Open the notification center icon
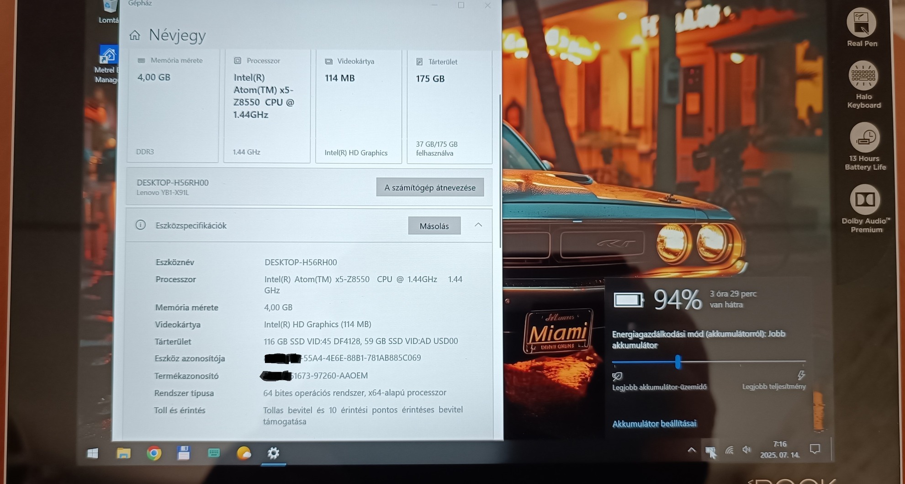 pos(815,449)
